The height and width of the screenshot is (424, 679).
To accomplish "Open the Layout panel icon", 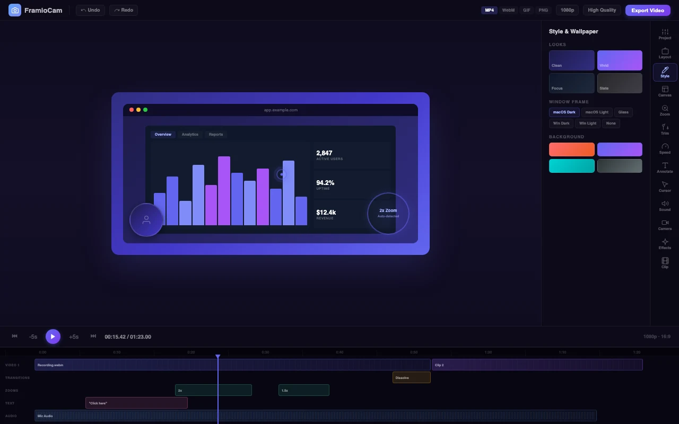I will pos(665,54).
